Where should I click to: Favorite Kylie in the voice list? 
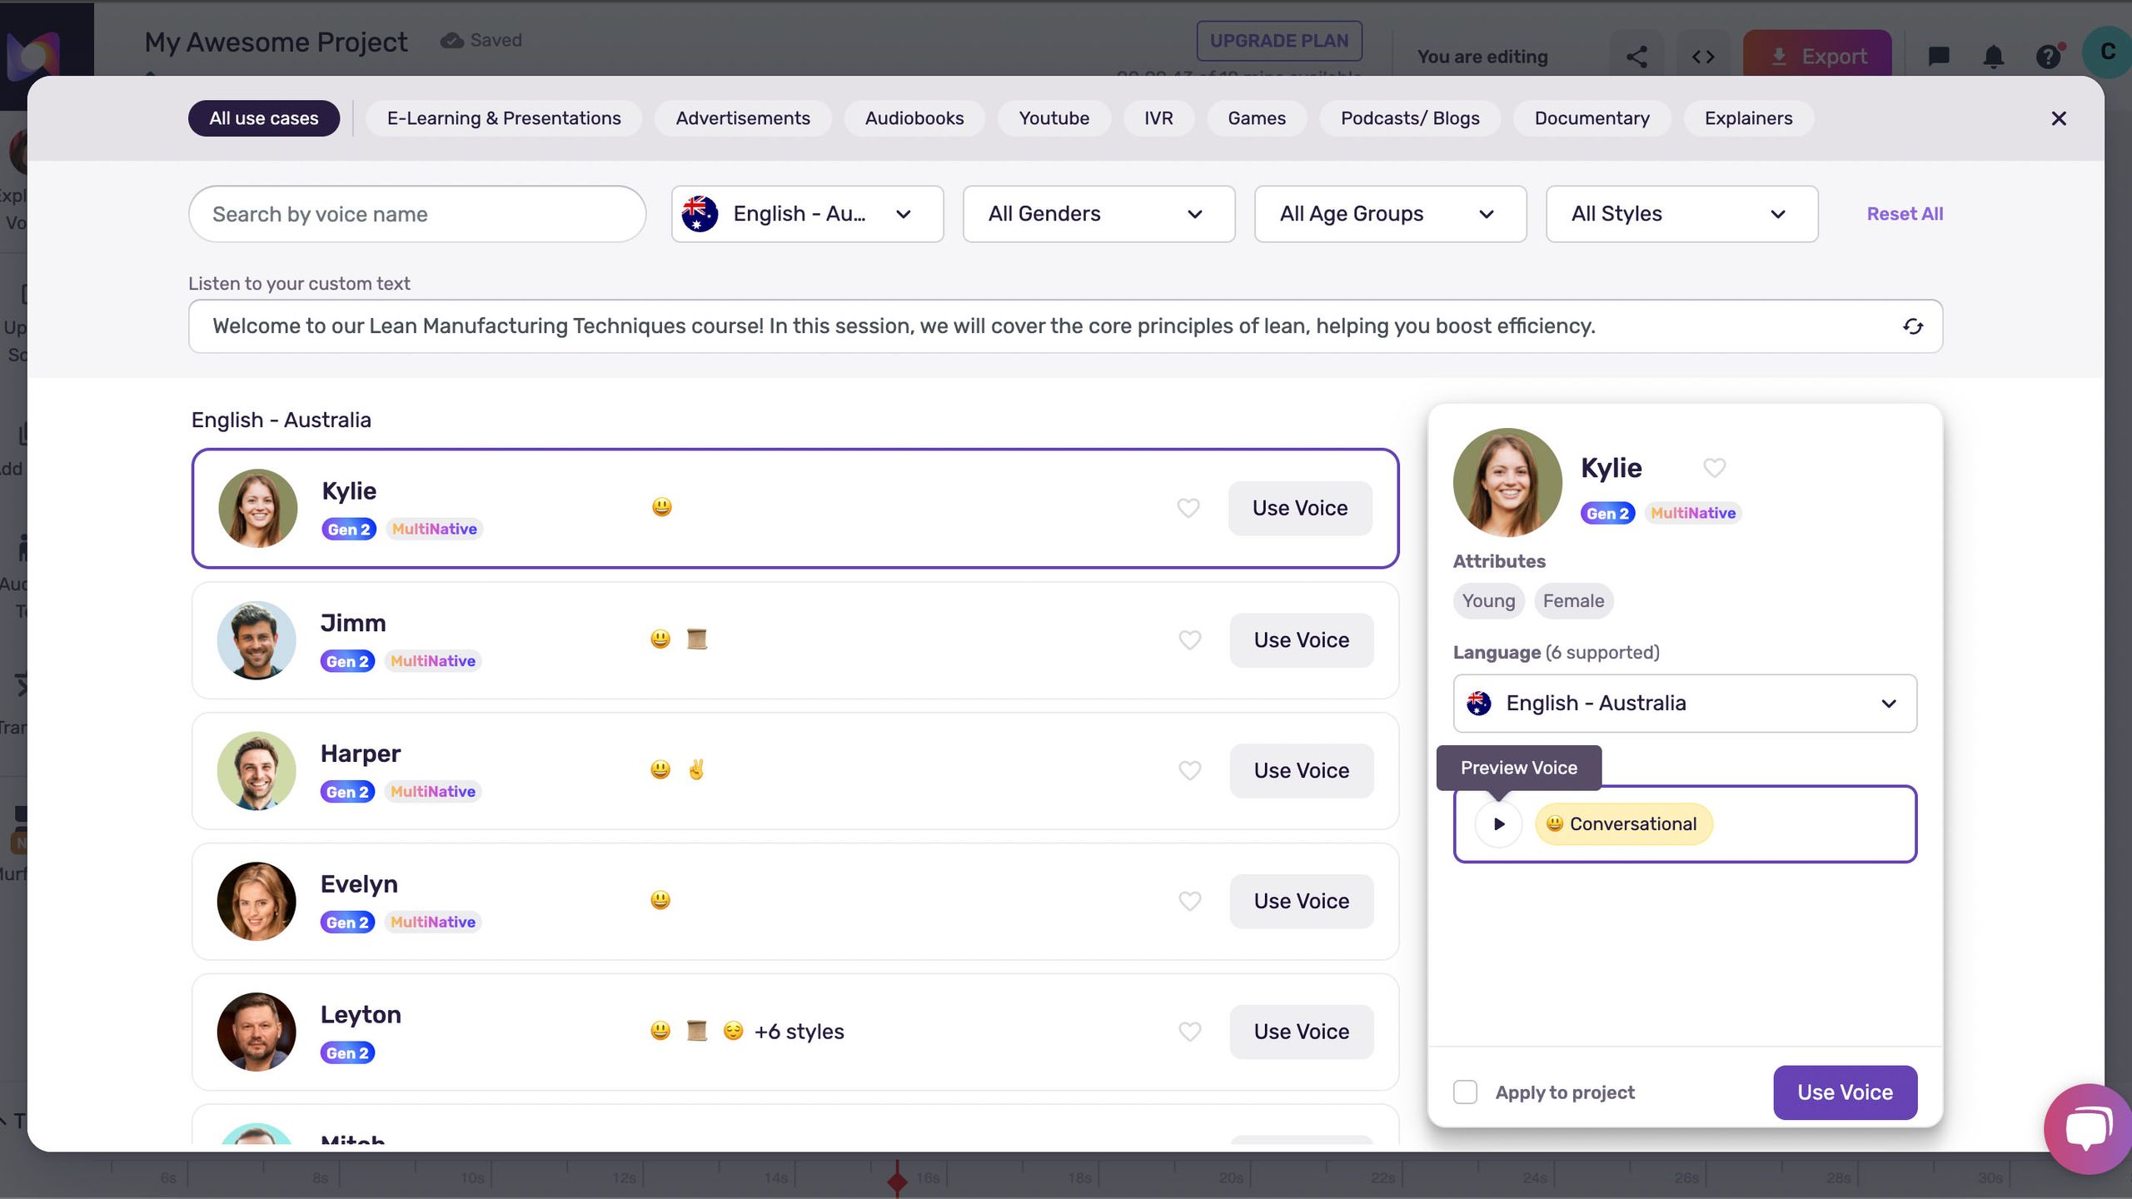1188,508
